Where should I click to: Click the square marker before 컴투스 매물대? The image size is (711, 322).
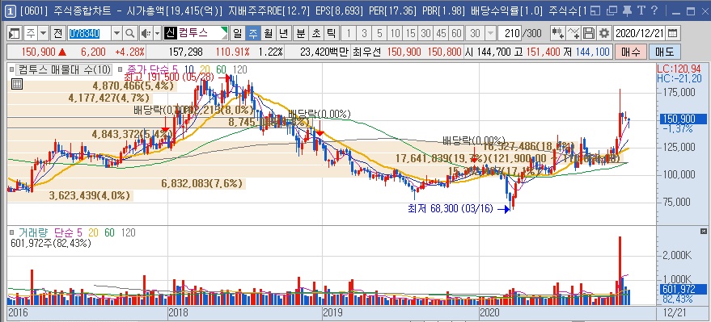tap(11, 69)
